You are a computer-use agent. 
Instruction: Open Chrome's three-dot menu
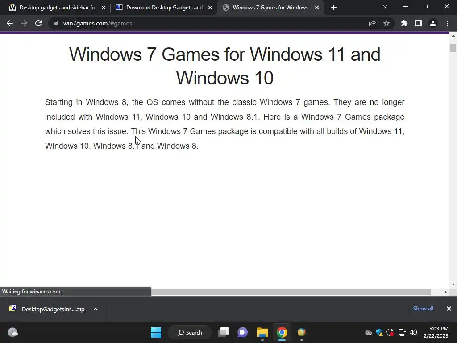click(447, 23)
